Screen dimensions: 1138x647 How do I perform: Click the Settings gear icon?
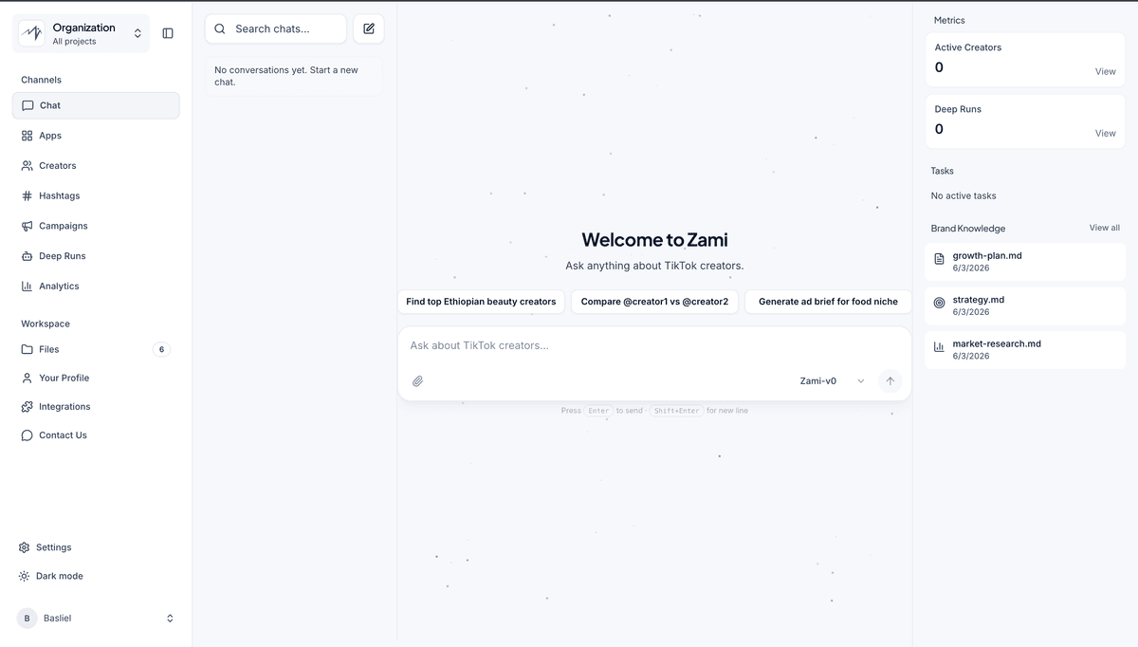point(24,547)
